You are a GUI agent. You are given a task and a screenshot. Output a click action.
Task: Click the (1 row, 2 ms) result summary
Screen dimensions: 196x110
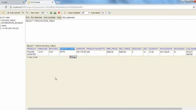click(32, 57)
